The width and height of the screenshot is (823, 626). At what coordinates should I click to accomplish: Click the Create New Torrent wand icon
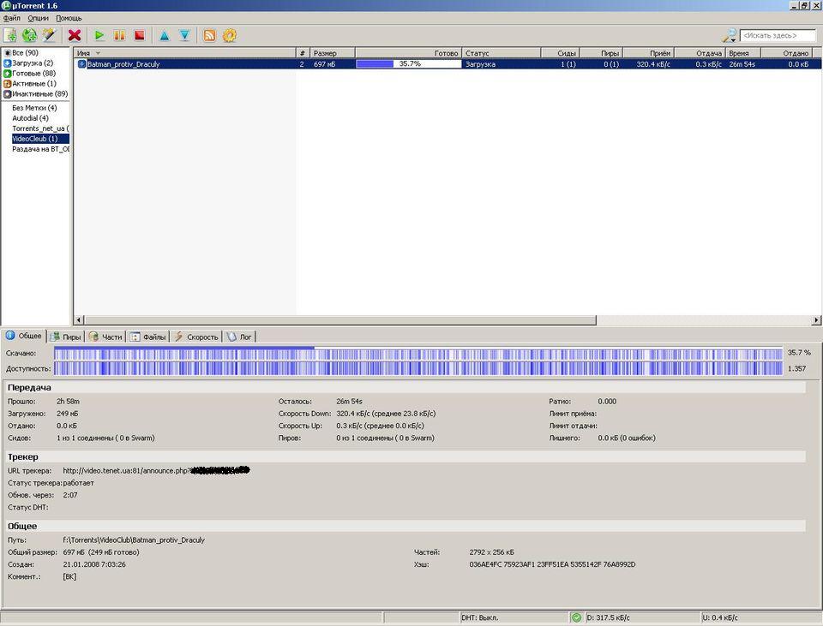(x=49, y=35)
